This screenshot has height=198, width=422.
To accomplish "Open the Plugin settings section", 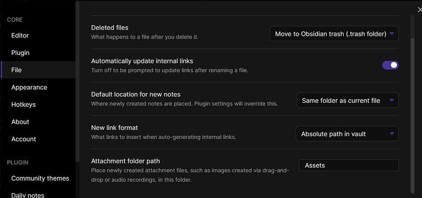I will tap(38, 53).
